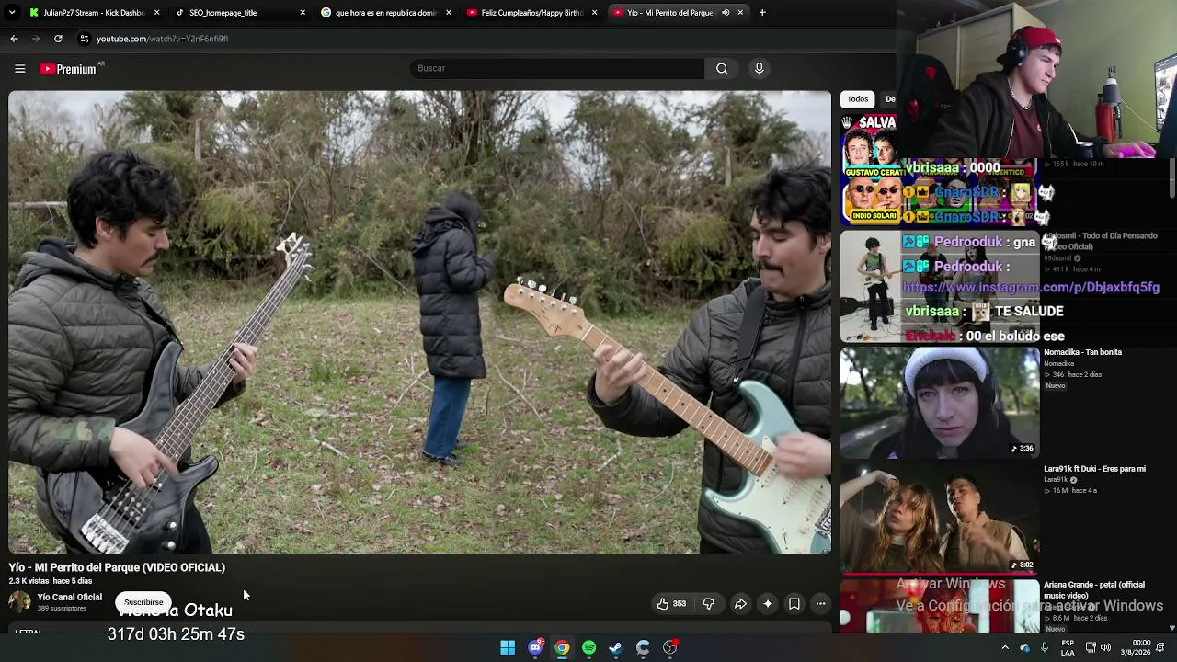Click the Nomadika video thumbnail

(940, 402)
